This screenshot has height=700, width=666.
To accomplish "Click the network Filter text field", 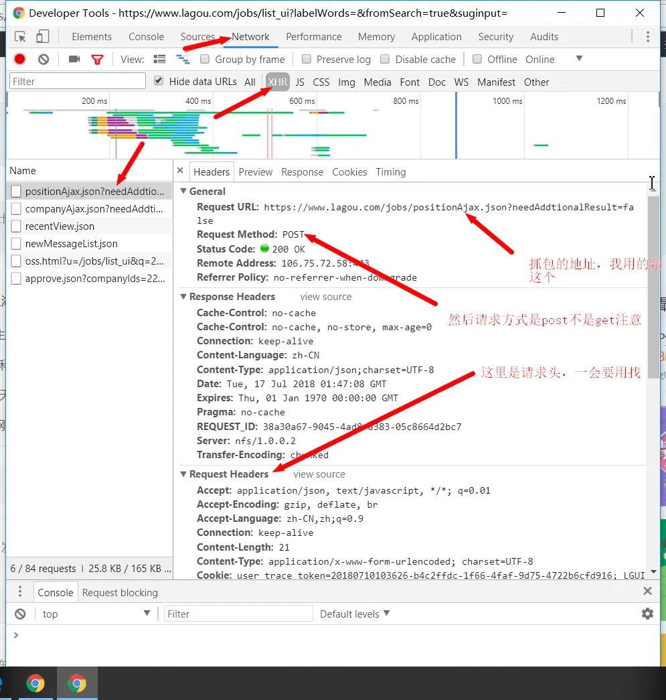I will tap(78, 81).
